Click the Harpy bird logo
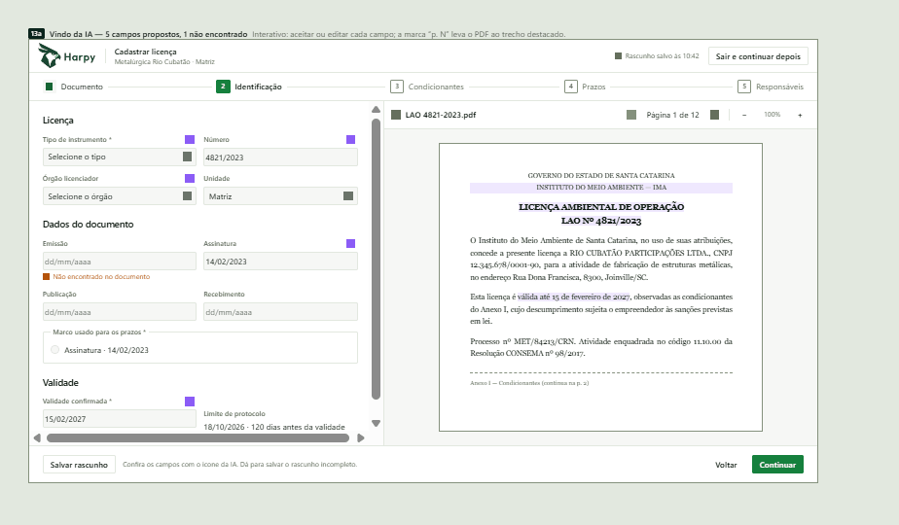 click(49, 55)
